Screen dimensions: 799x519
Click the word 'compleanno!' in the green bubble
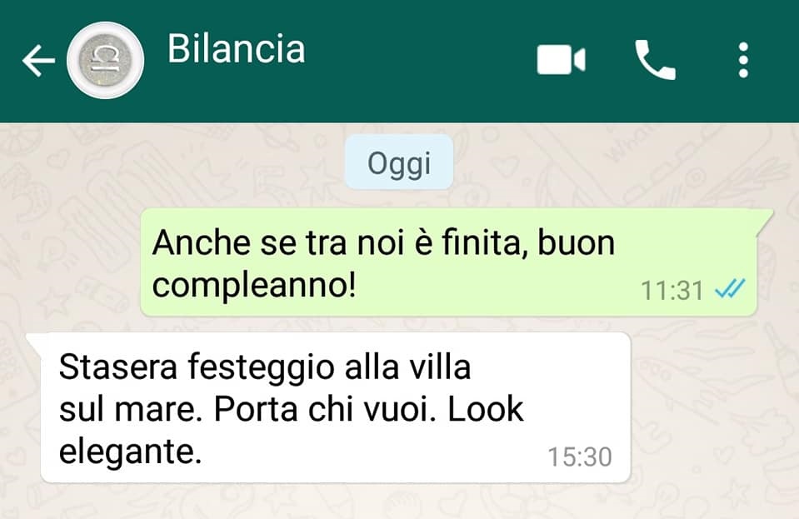tap(254, 286)
